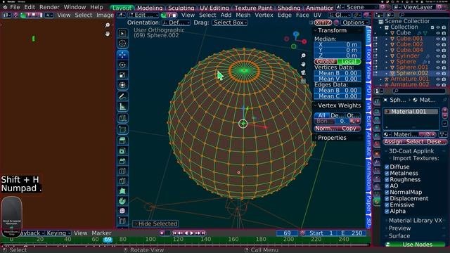Select the Annotate pencil tool
Screen dimensions: 450x253
pyautogui.click(x=122, y=96)
